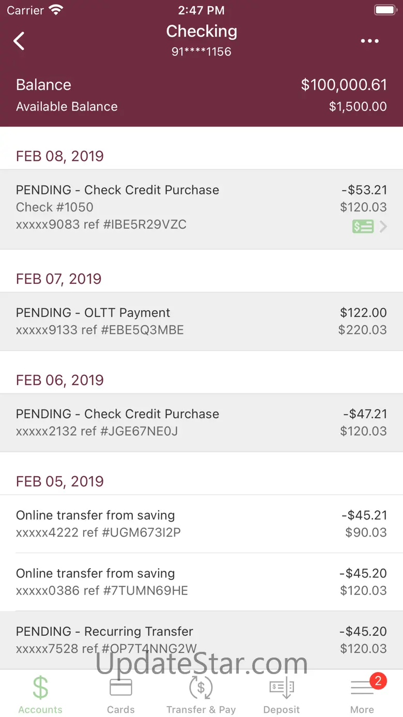The width and height of the screenshot is (403, 717).
Task: Tap the Available Balance label
Action: [x=67, y=106]
